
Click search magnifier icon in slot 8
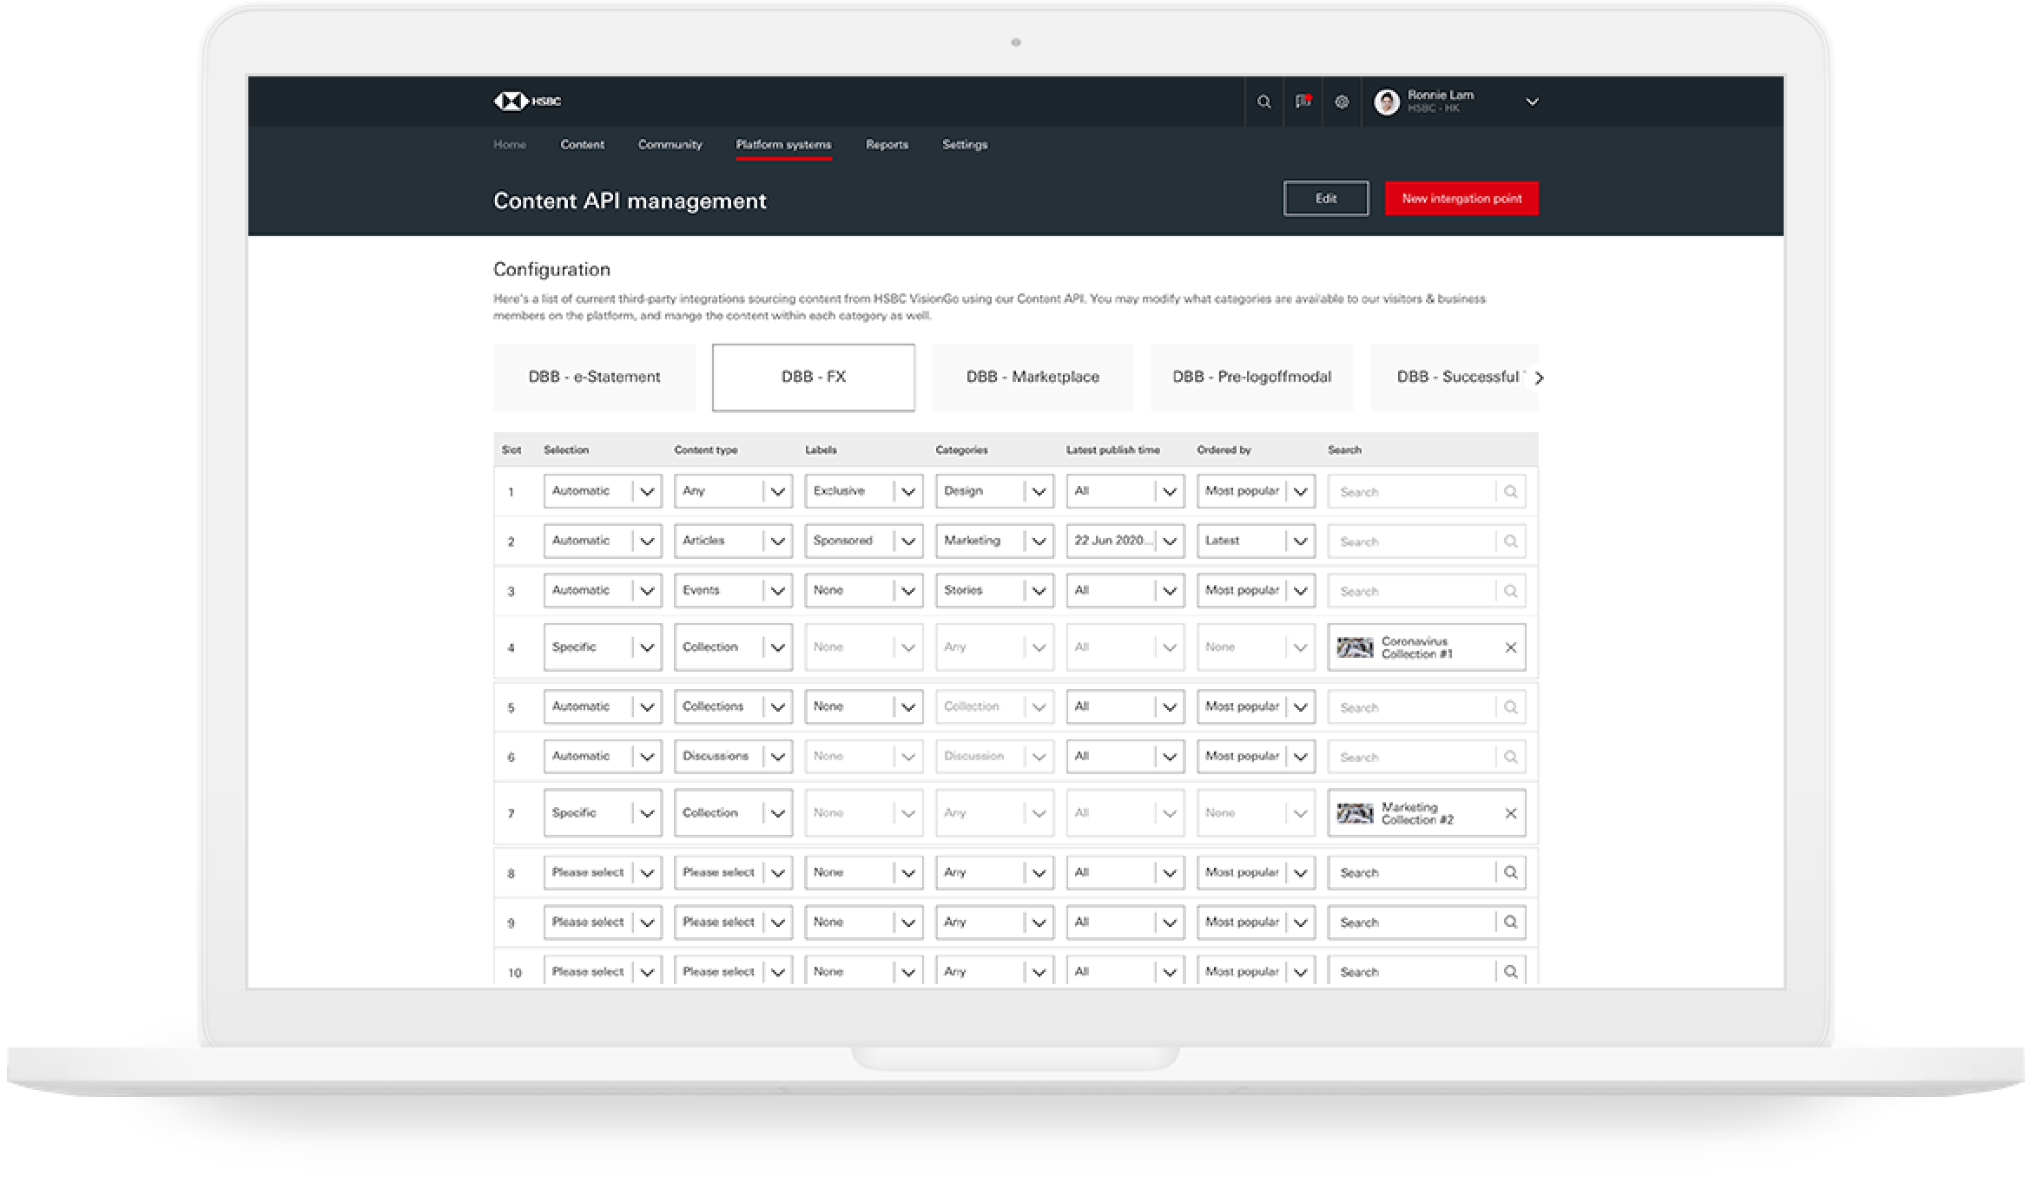tap(1510, 873)
